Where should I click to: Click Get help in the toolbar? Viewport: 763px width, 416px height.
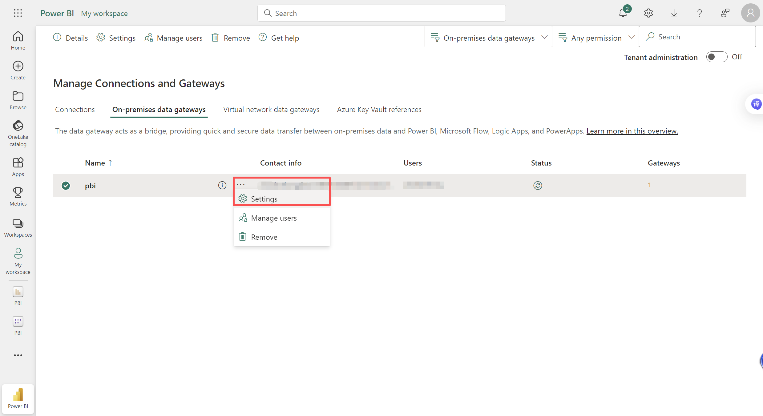[x=279, y=38]
